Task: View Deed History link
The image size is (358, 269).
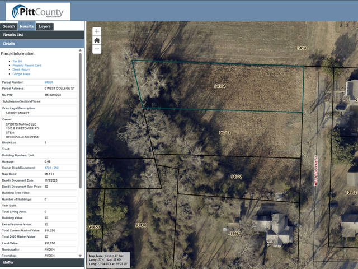Action: click(21, 69)
